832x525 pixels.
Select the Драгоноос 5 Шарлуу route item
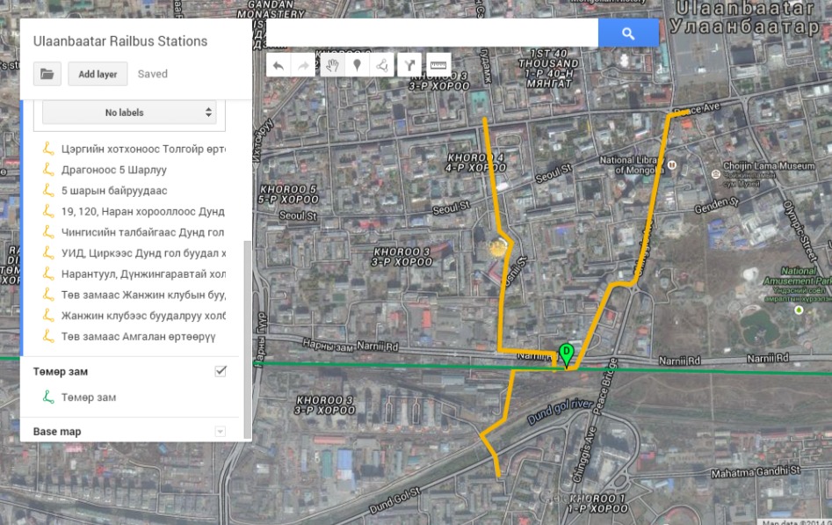113,170
